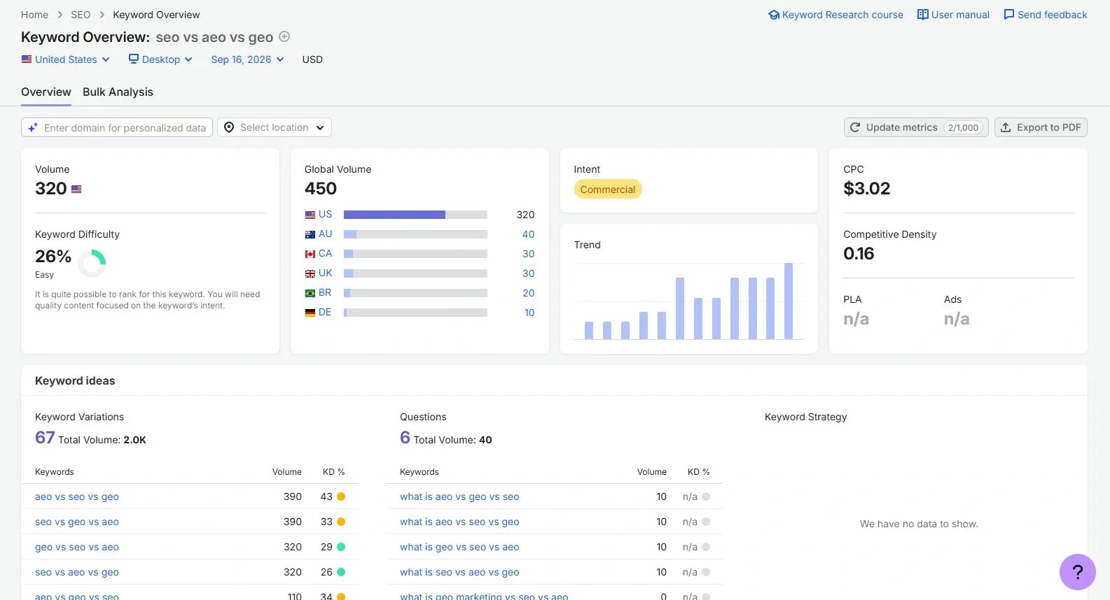The width and height of the screenshot is (1110, 600).
Task: Expand the Select location dropdown
Action: 275,127
